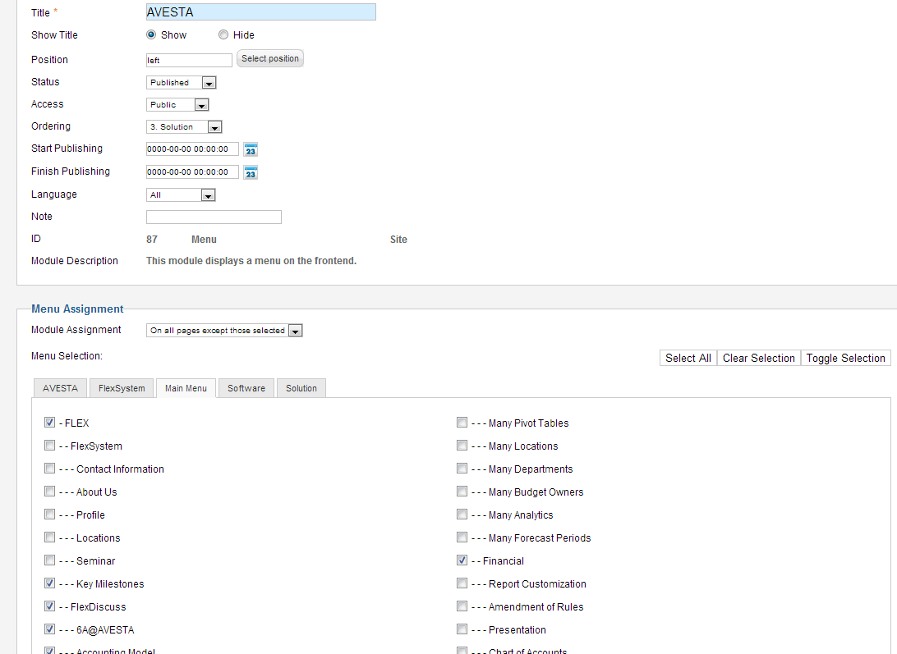Click the Select All button

[688, 358]
